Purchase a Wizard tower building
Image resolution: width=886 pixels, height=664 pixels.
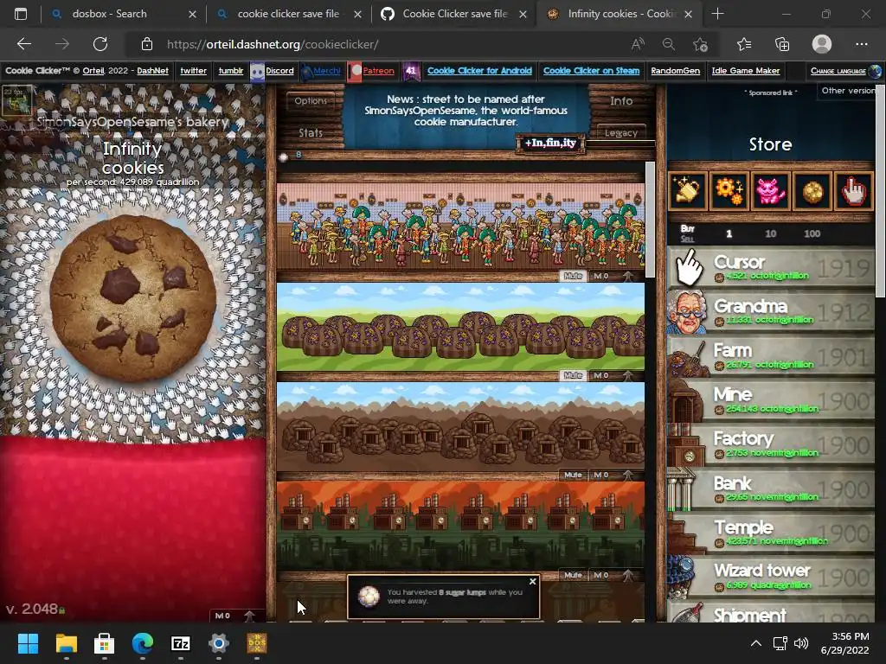(x=771, y=577)
